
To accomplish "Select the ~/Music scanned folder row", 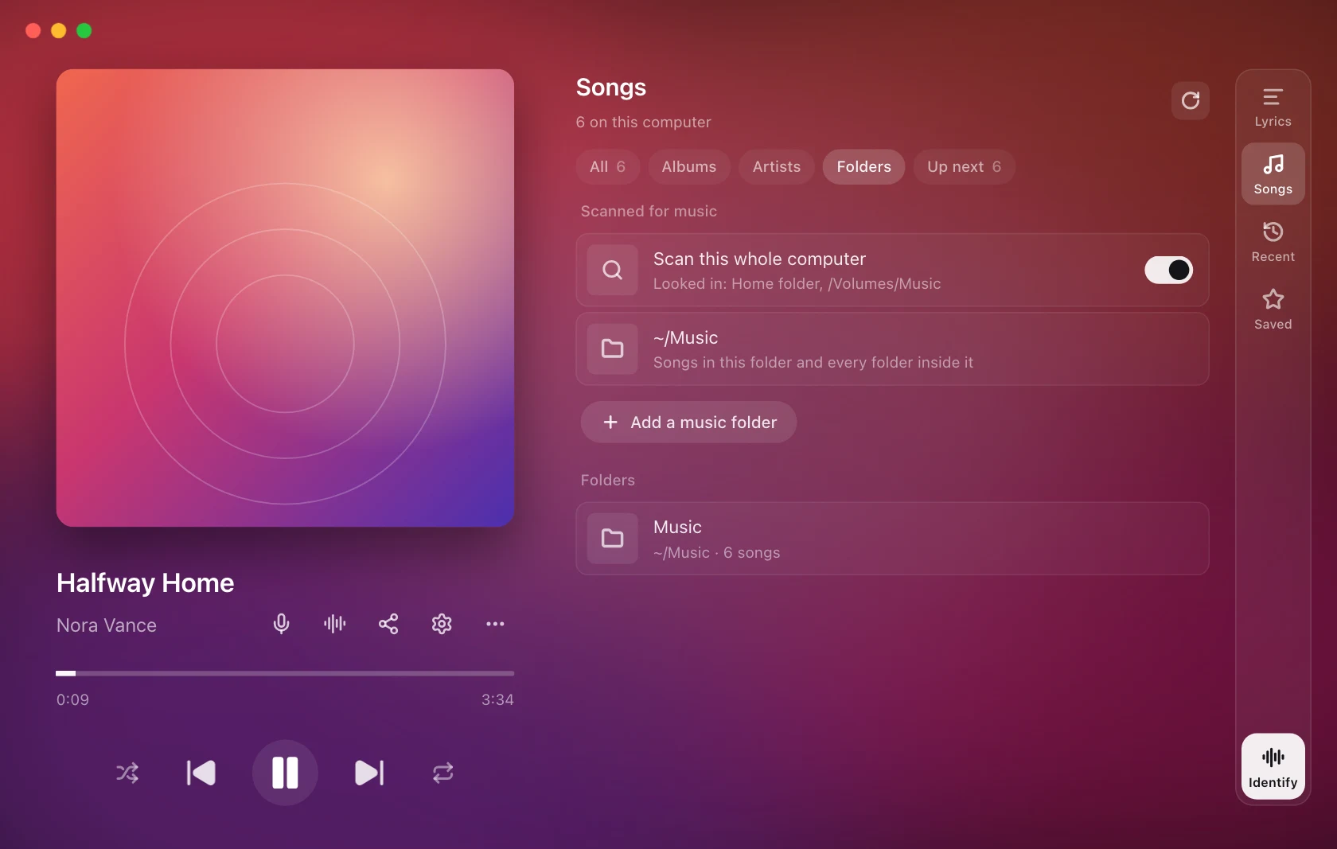I will tap(892, 349).
